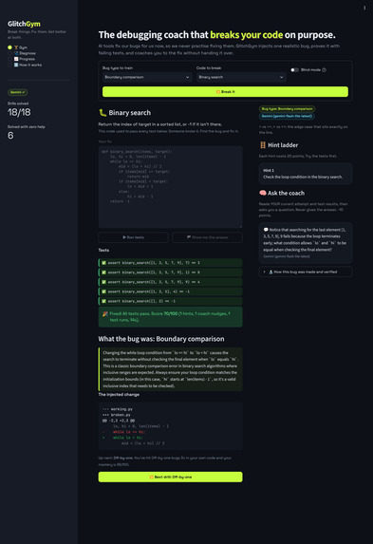
Task: Click the Gemini connected badge in sidebar
Action: [x=18, y=92]
